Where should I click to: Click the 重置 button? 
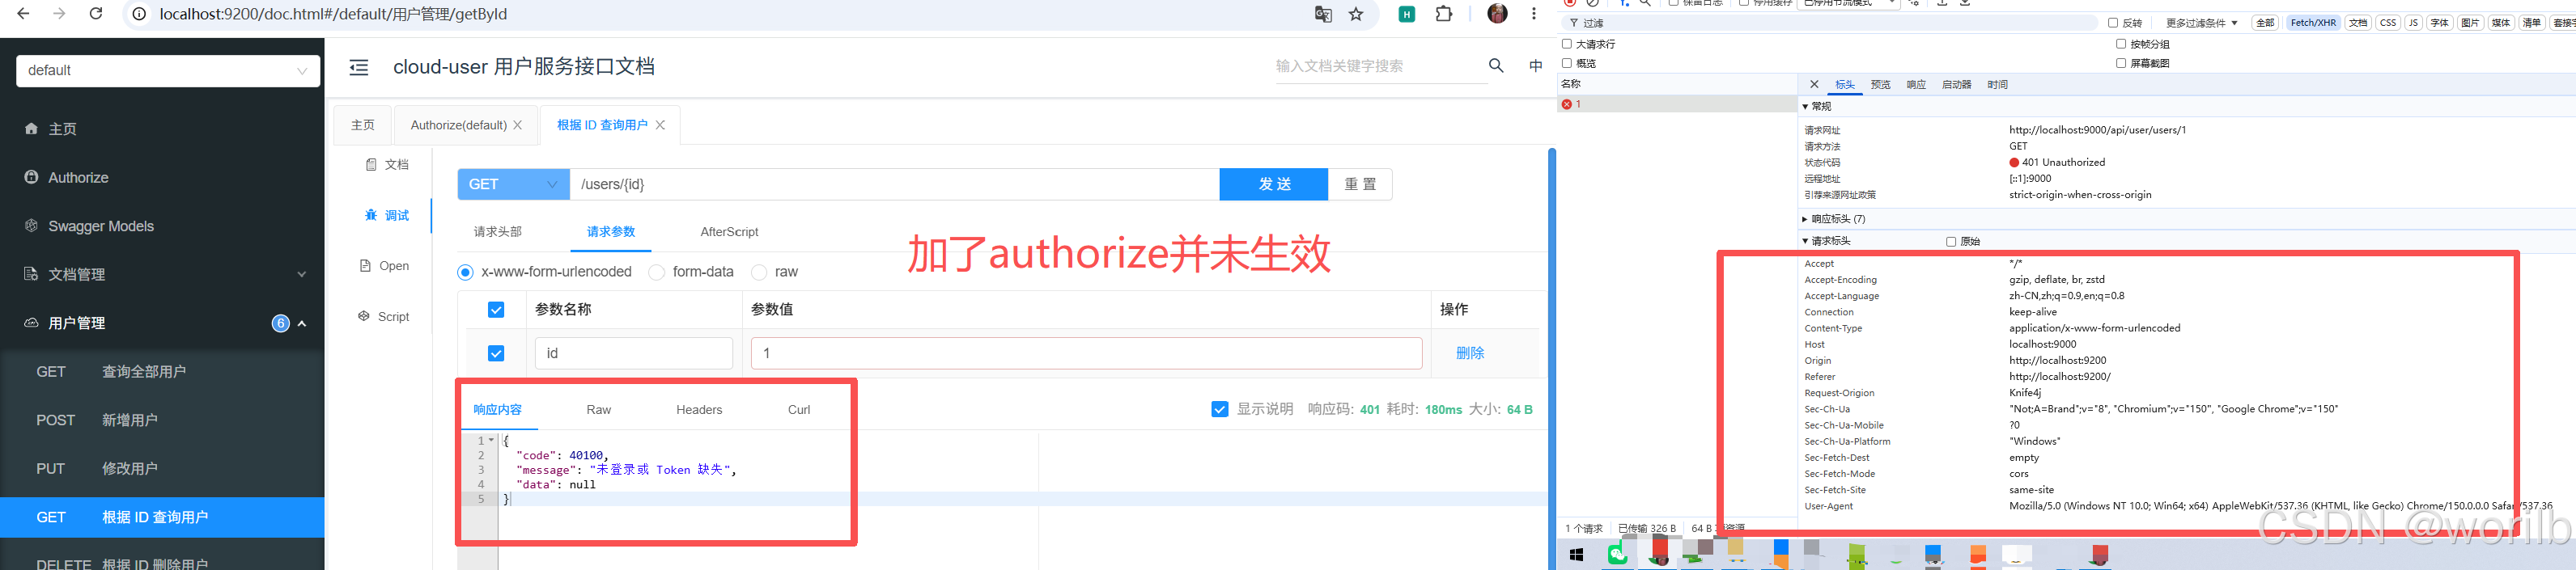(1360, 184)
